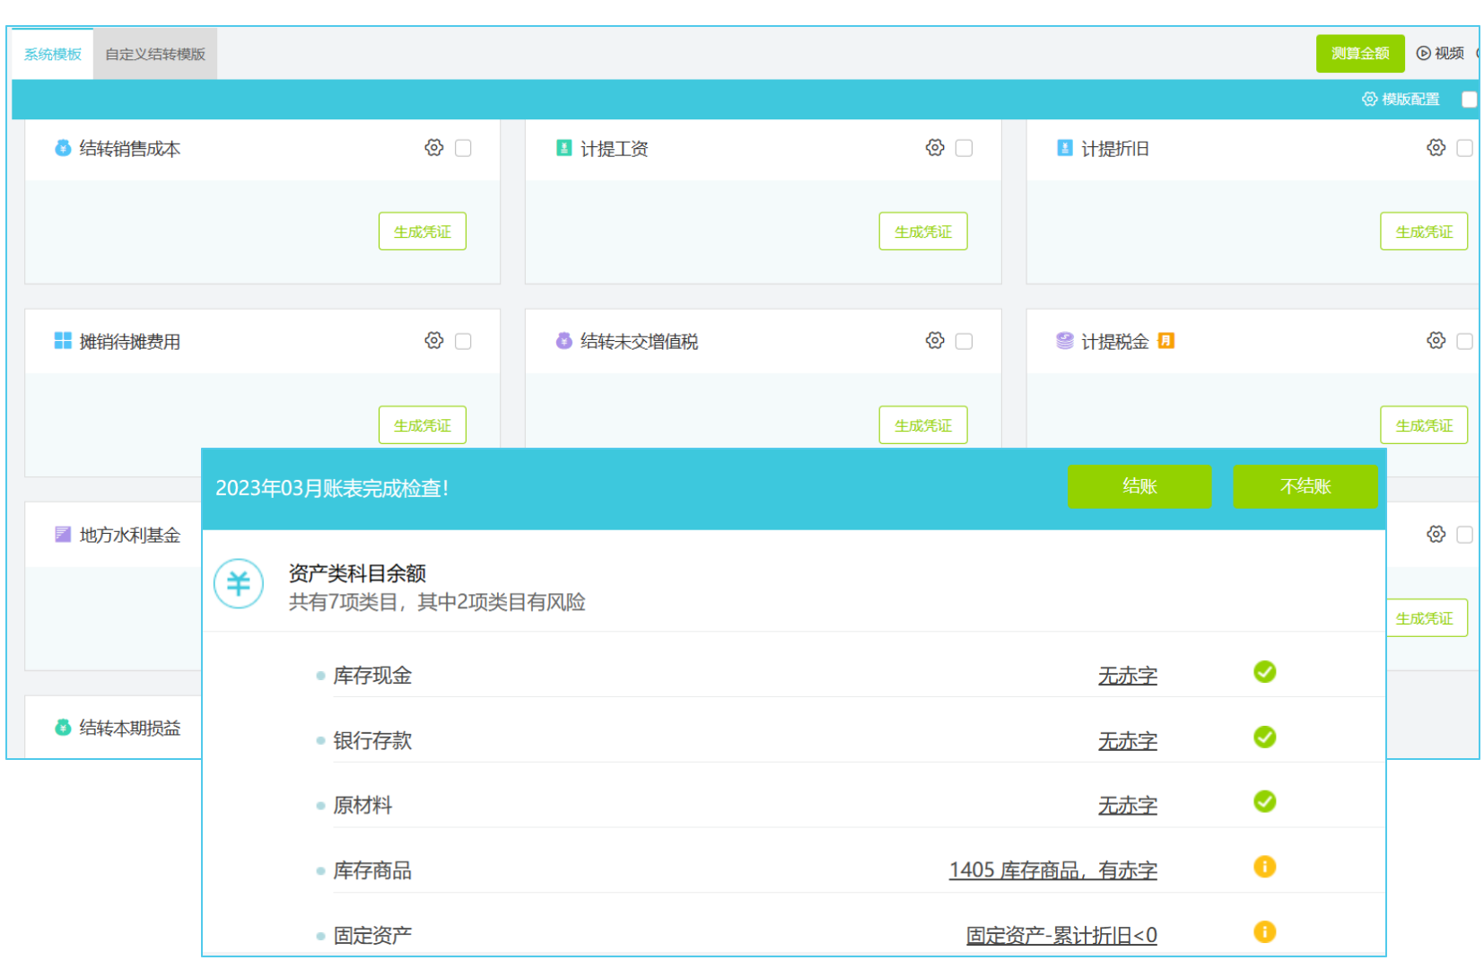The image size is (1484, 969).
Task: Tick the 计提工资 checkbox
Action: [964, 148]
